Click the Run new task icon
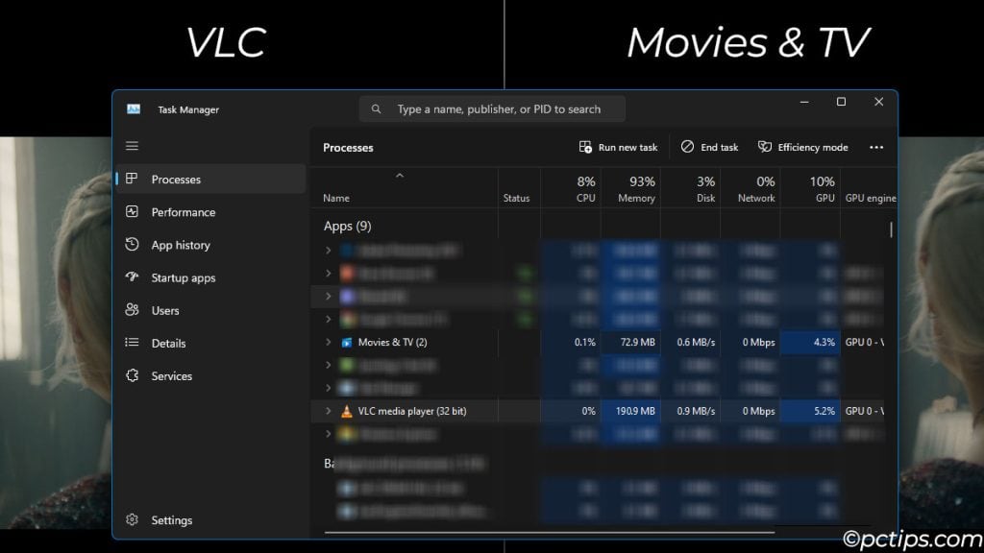Screen dimensions: 984x553 [585, 147]
